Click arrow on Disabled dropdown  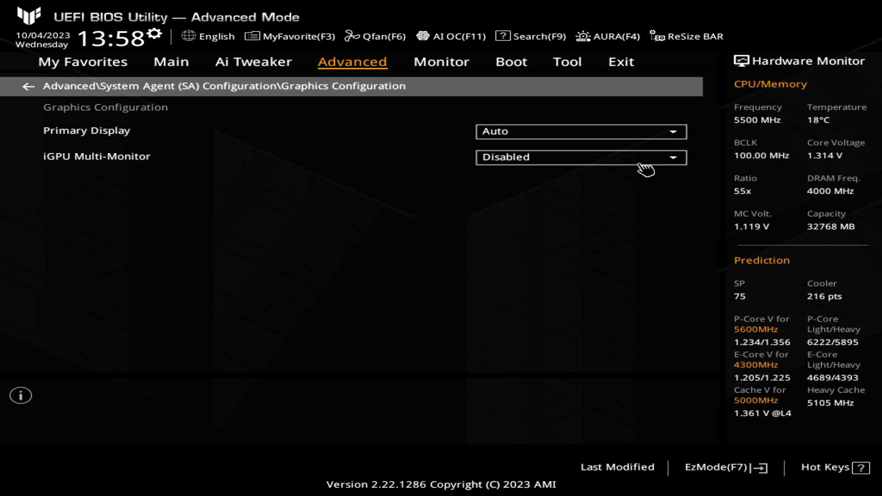673,158
